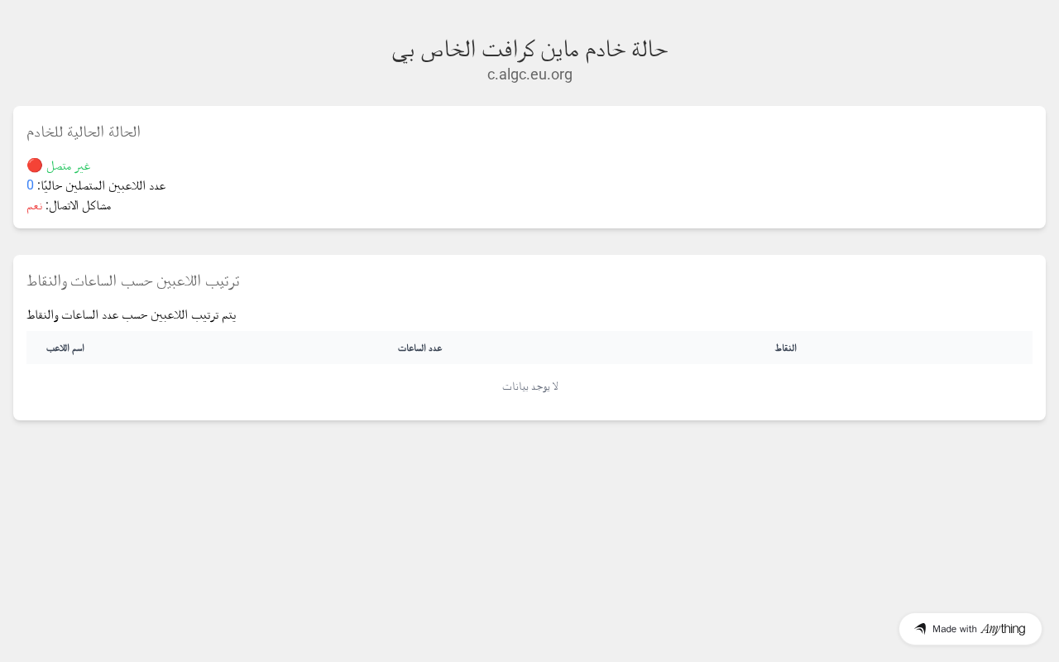Open the Made with Anything badge
This screenshot has height=662, width=1059.
(x=970, y=629)
